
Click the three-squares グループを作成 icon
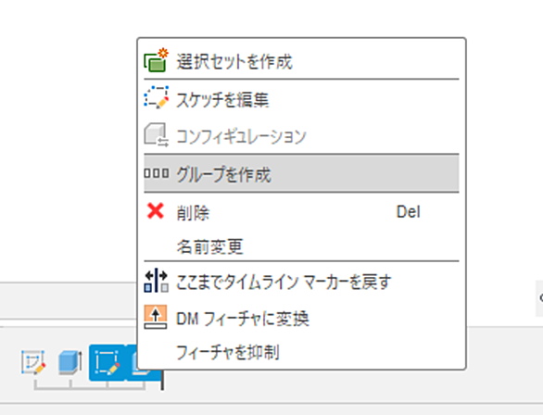(x=157, y=173)
